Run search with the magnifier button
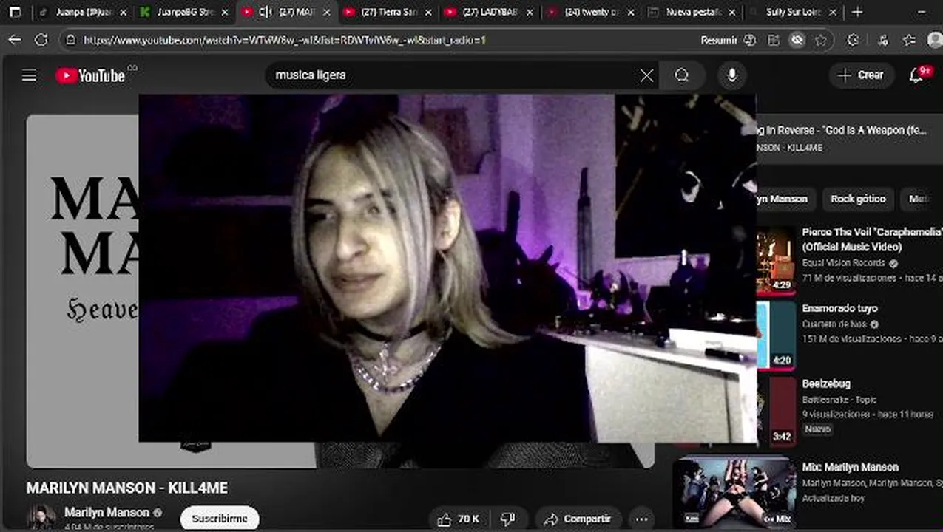The image size is (943, 532). tap(682, 75)
